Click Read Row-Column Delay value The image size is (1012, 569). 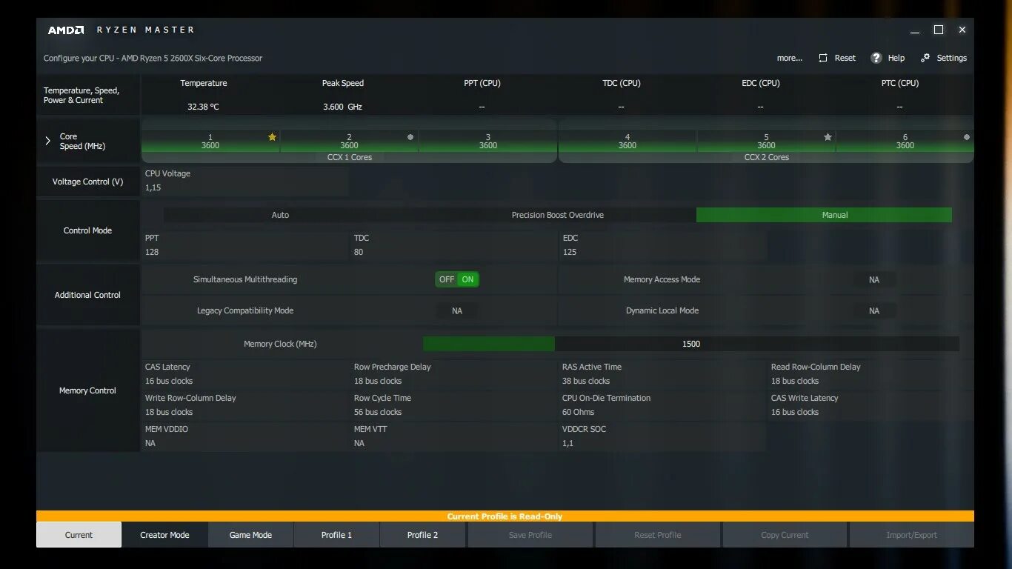pos(795,381)
